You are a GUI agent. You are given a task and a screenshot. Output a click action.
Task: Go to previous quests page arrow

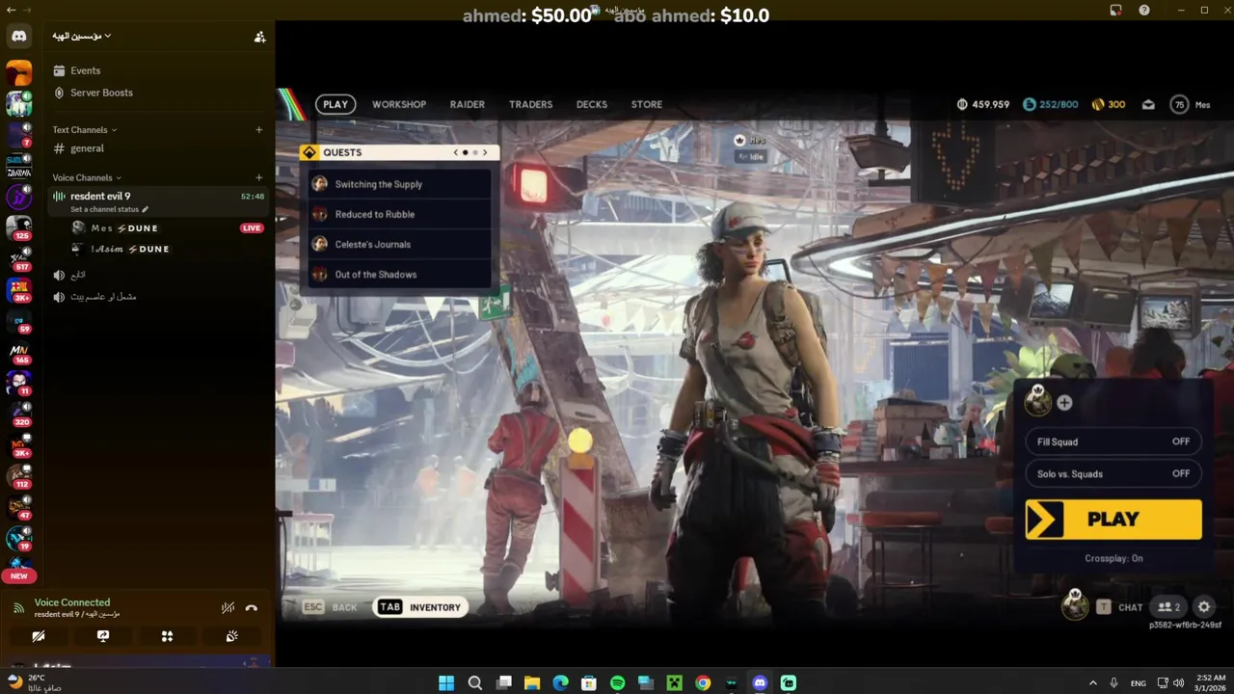click(456, 152)
